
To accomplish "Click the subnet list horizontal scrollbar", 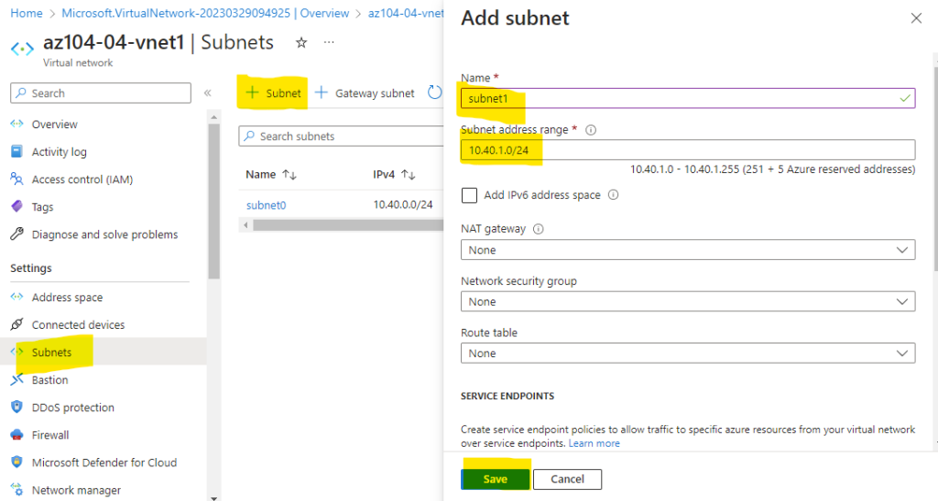I will tap(348, 225).
